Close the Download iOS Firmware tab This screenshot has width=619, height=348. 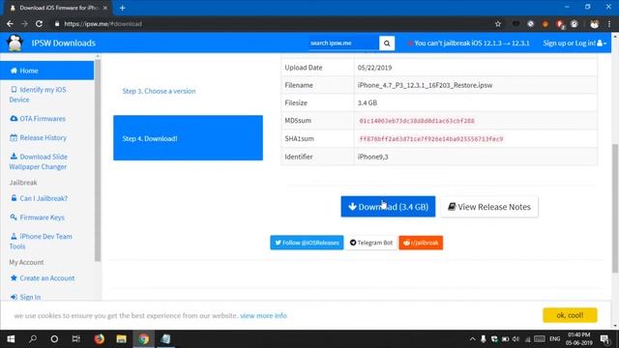coord(105,8)
